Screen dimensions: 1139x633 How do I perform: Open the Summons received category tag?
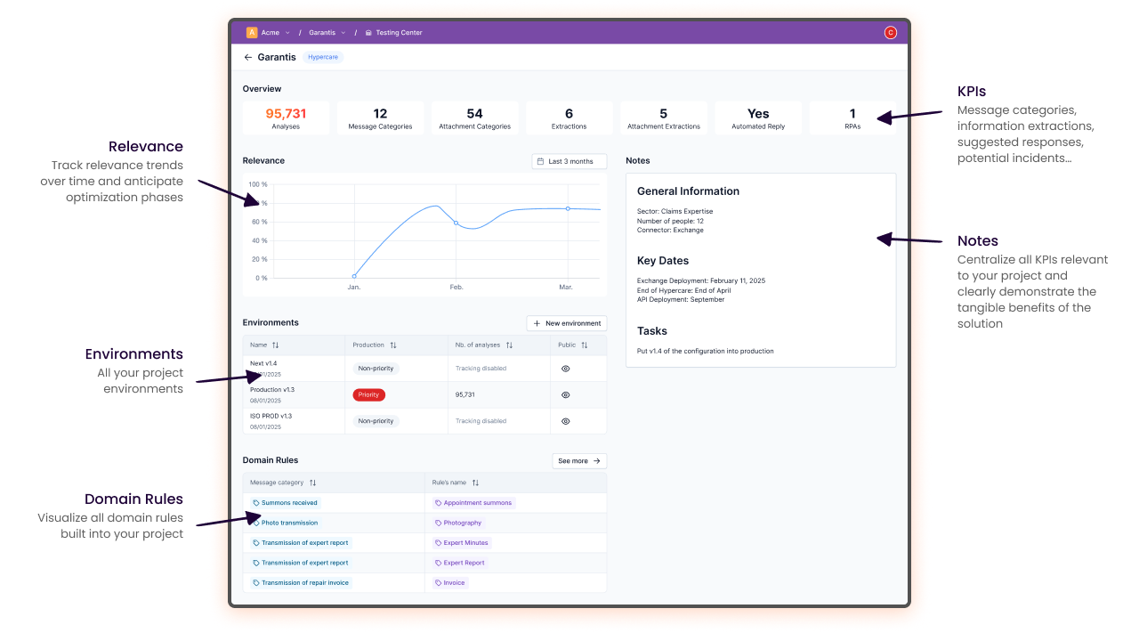click(x=285, y=503)
